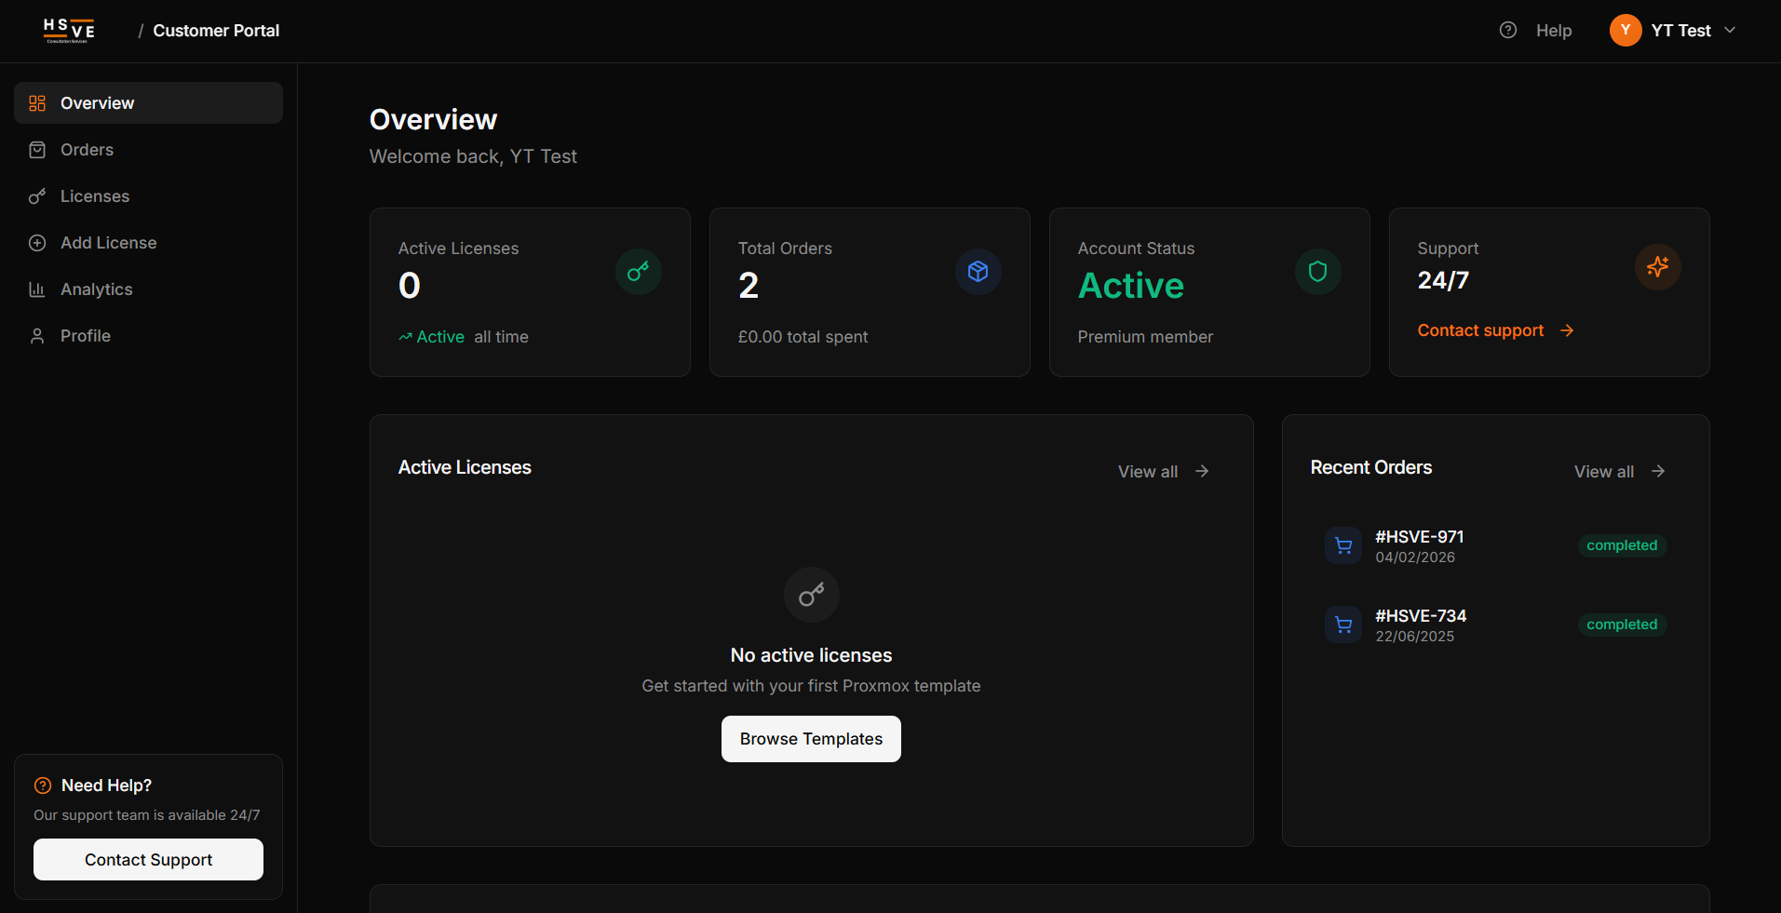Click the grey key icon above No active licenses
Viewport: 1781px width, 913px height.
[812, 595]
